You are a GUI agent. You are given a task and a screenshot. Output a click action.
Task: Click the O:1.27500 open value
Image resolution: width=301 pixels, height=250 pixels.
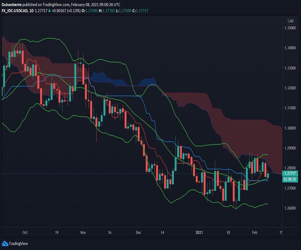coord(90,11)
